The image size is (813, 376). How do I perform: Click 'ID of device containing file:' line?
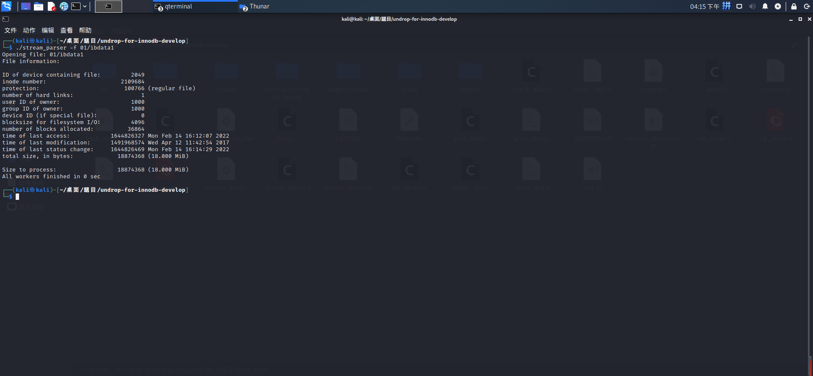[73, 75]
